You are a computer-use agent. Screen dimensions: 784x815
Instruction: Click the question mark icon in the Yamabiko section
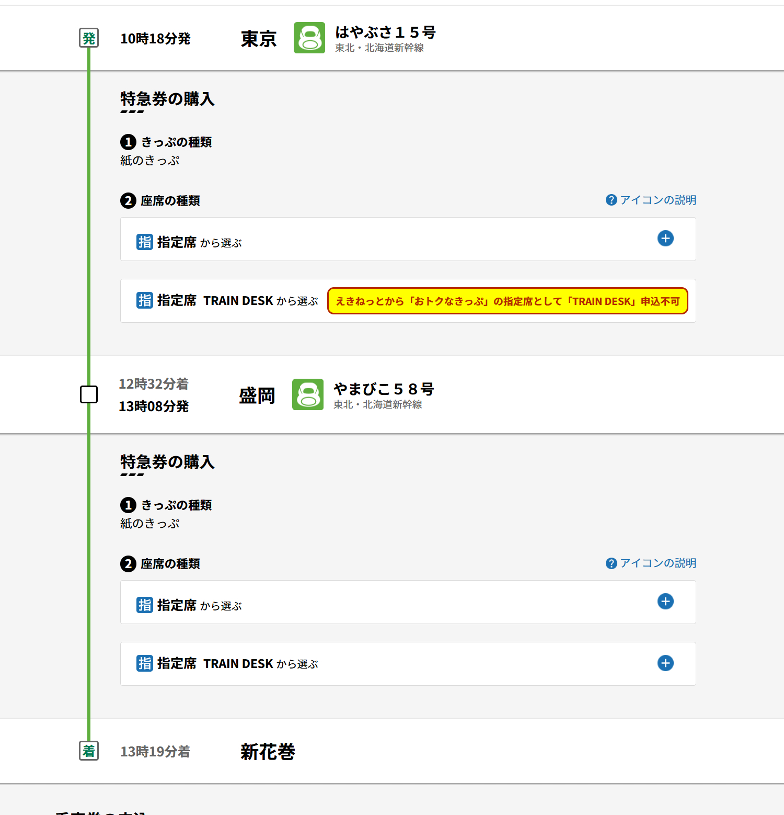point(611,563)
